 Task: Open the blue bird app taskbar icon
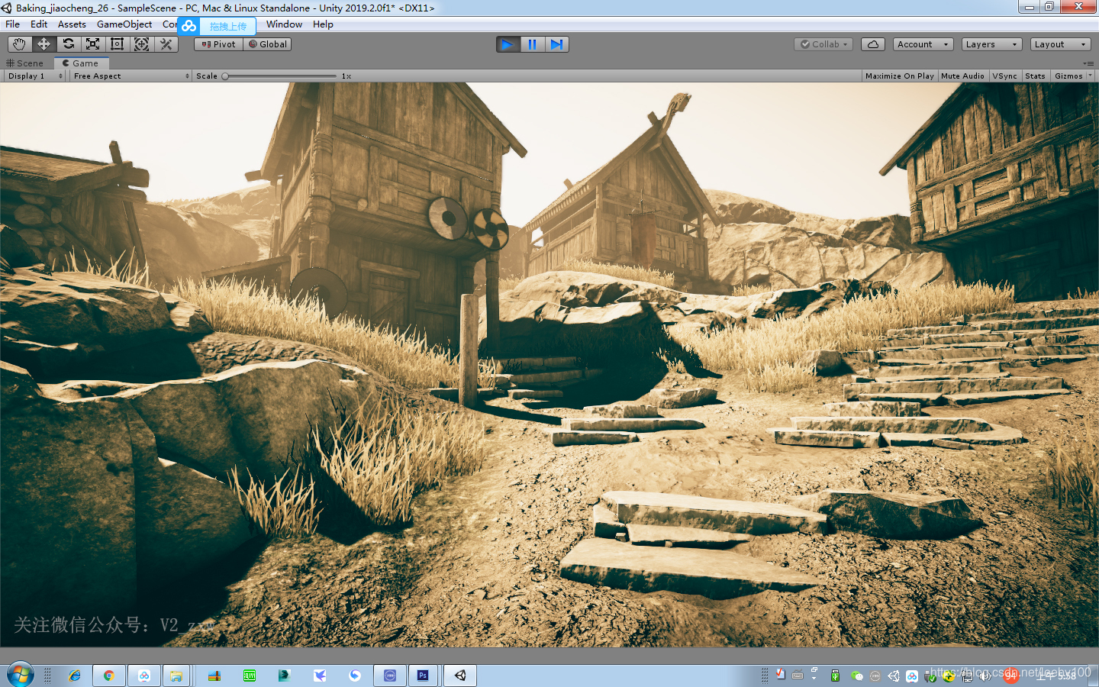[x=320, y=676]
